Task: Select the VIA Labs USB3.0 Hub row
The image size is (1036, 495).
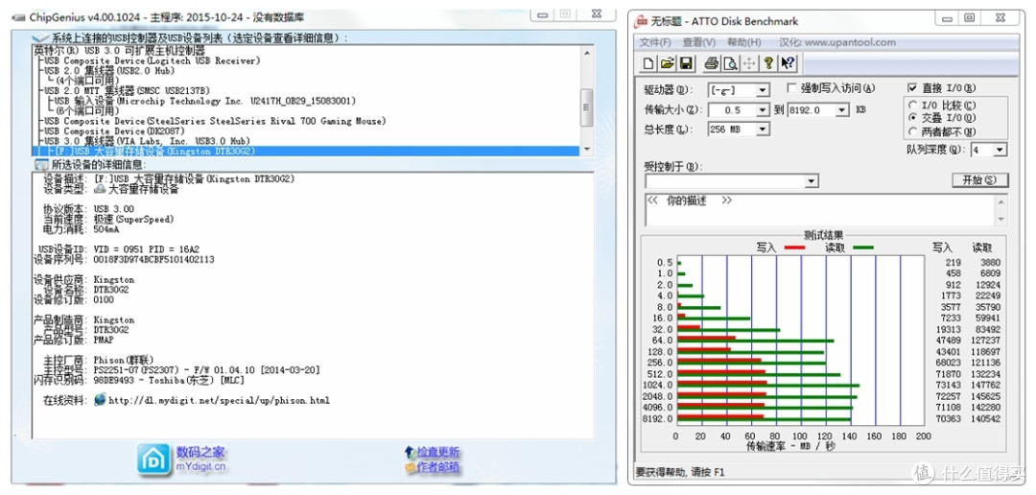Action: [147, 141]
